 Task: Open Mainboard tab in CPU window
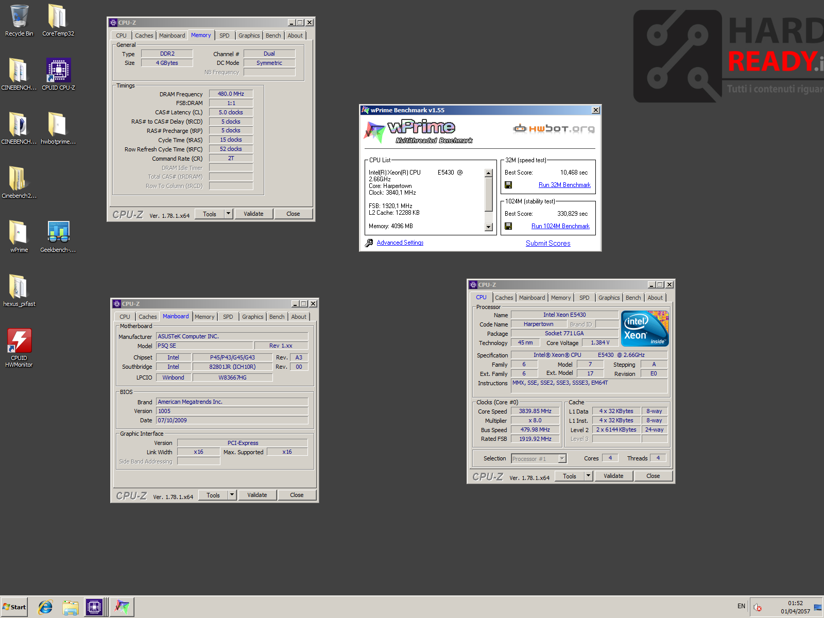click(532, 298)
